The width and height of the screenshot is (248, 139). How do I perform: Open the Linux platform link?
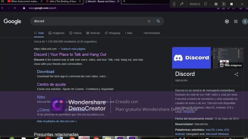(x=219, y=130)
